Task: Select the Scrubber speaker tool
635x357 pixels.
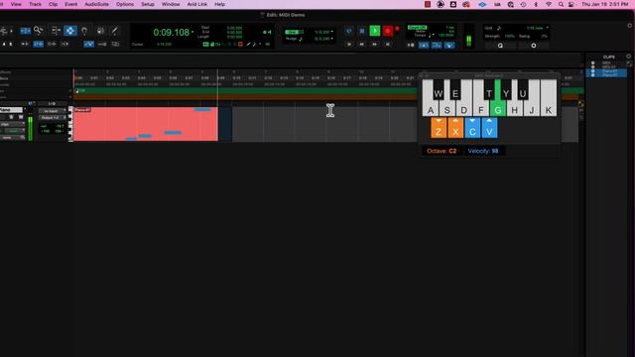Action: [x=100, y=31]
